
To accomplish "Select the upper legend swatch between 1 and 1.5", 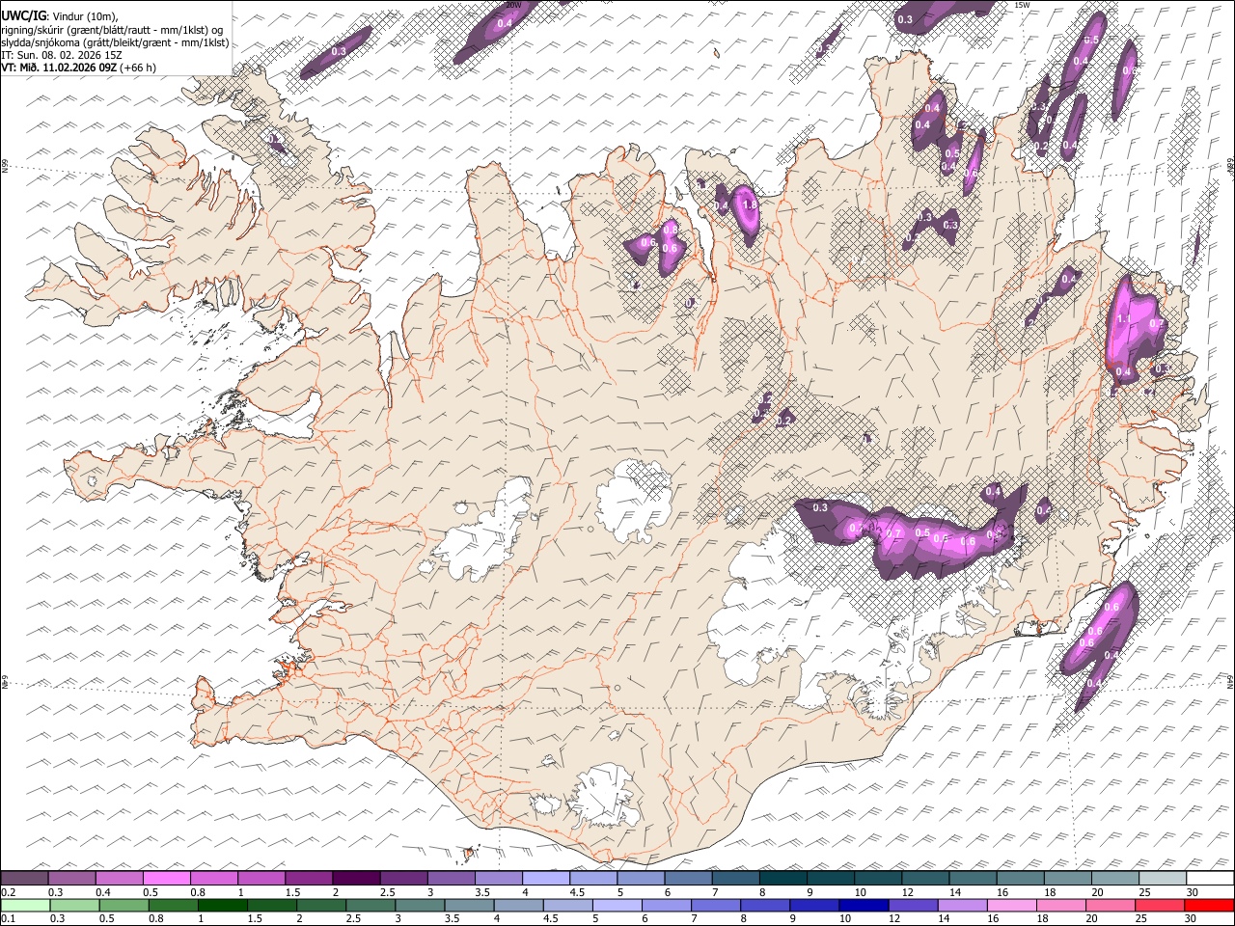I will [261, 878].
